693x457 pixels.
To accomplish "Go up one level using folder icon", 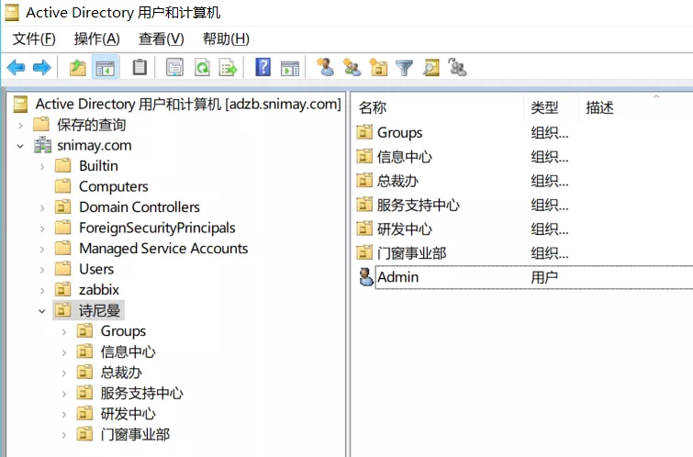I will (78, 67).
